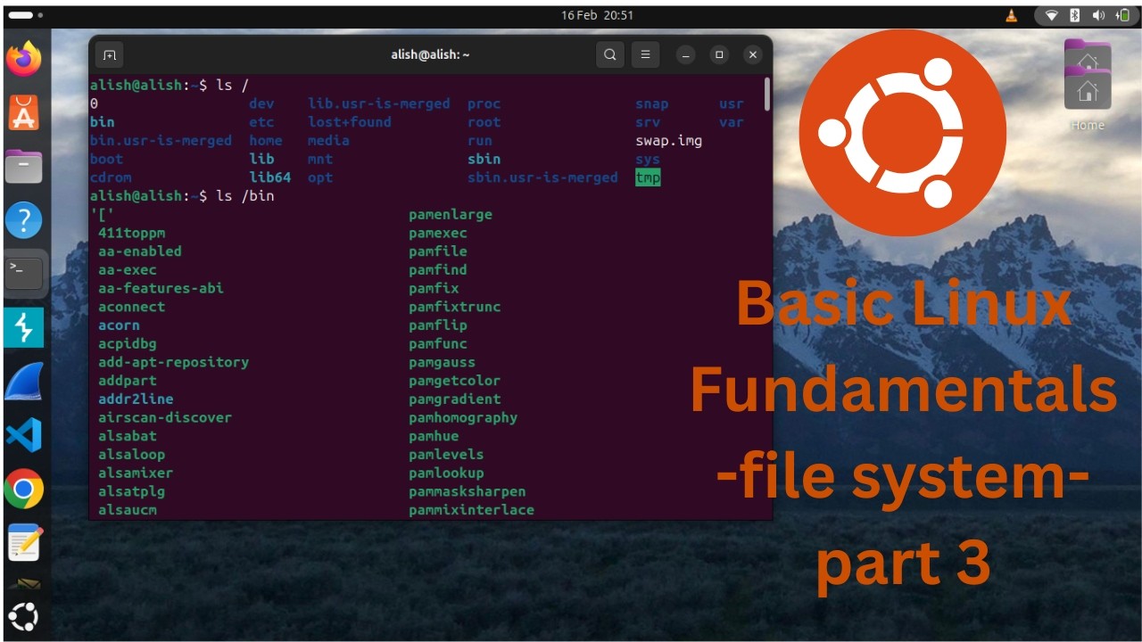Click the VLC cone icon in the top bar
Viewport: 1142px width, 642px height.
pos(1011,15)
